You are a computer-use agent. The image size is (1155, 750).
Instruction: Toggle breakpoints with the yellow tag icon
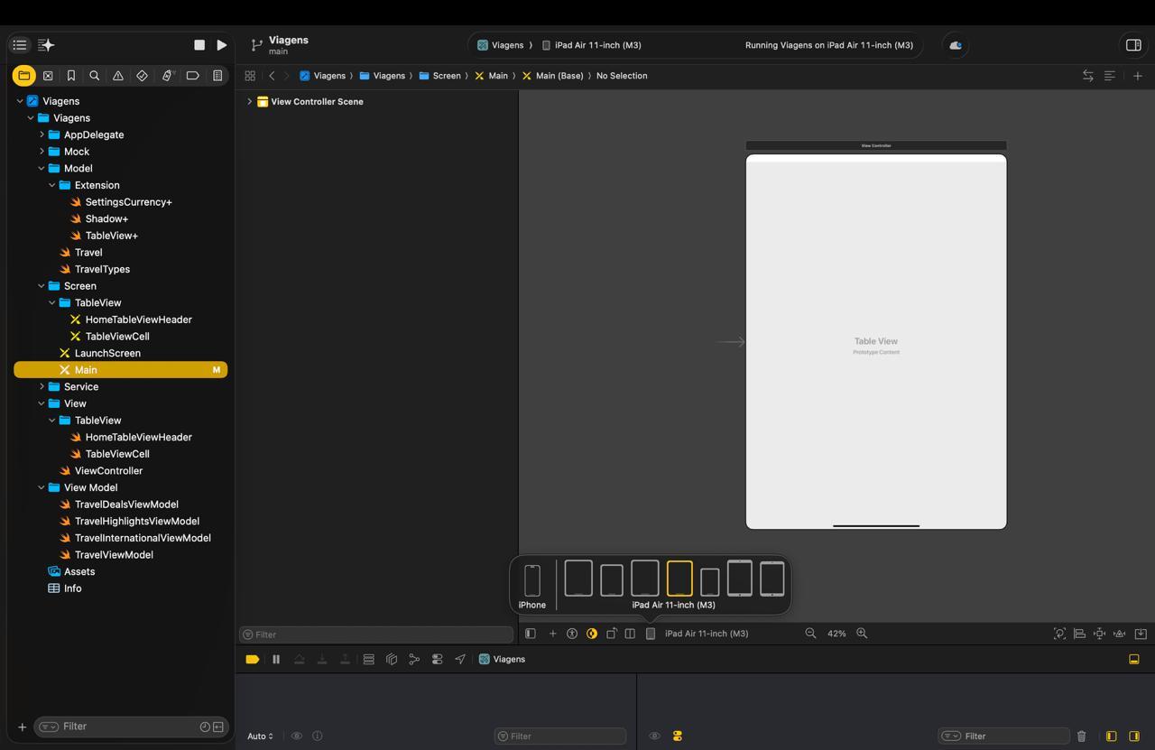pyautogui.click(x=253, y=659)
